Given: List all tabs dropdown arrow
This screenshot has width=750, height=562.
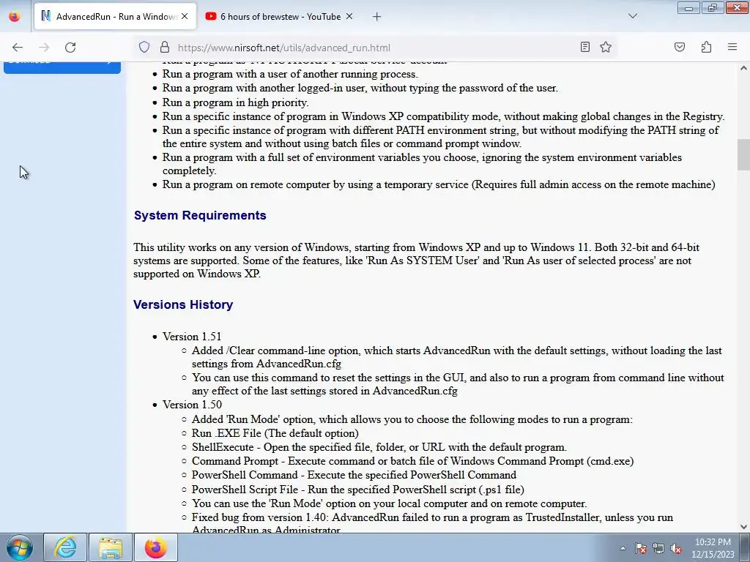Looking at the screenshot, I should pos(632,16).
